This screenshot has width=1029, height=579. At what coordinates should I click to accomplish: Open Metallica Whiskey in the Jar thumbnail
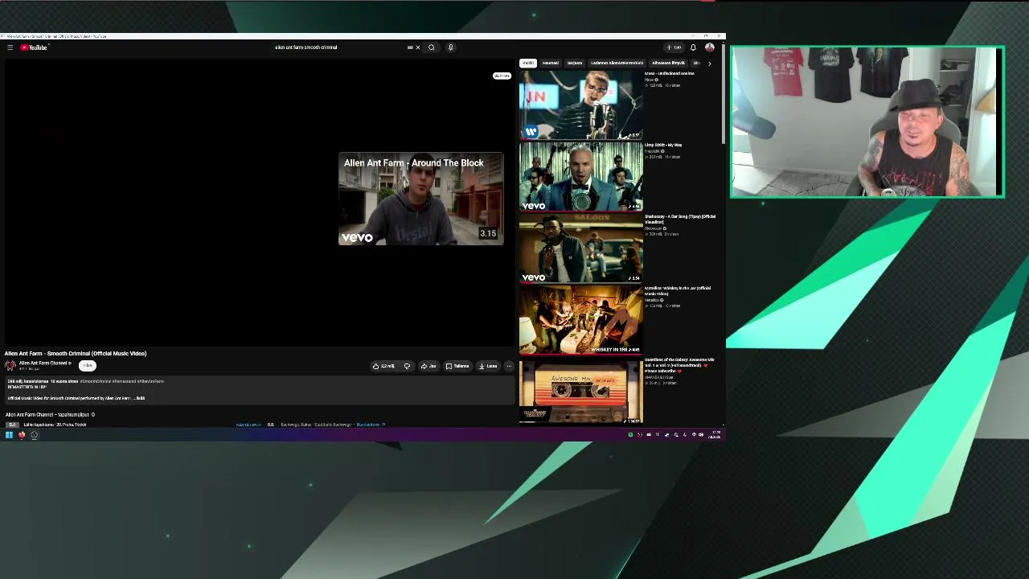[x=581, y=319]
